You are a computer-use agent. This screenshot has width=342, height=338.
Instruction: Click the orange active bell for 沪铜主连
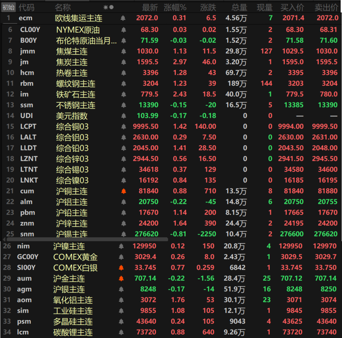(x=124, y=191)
